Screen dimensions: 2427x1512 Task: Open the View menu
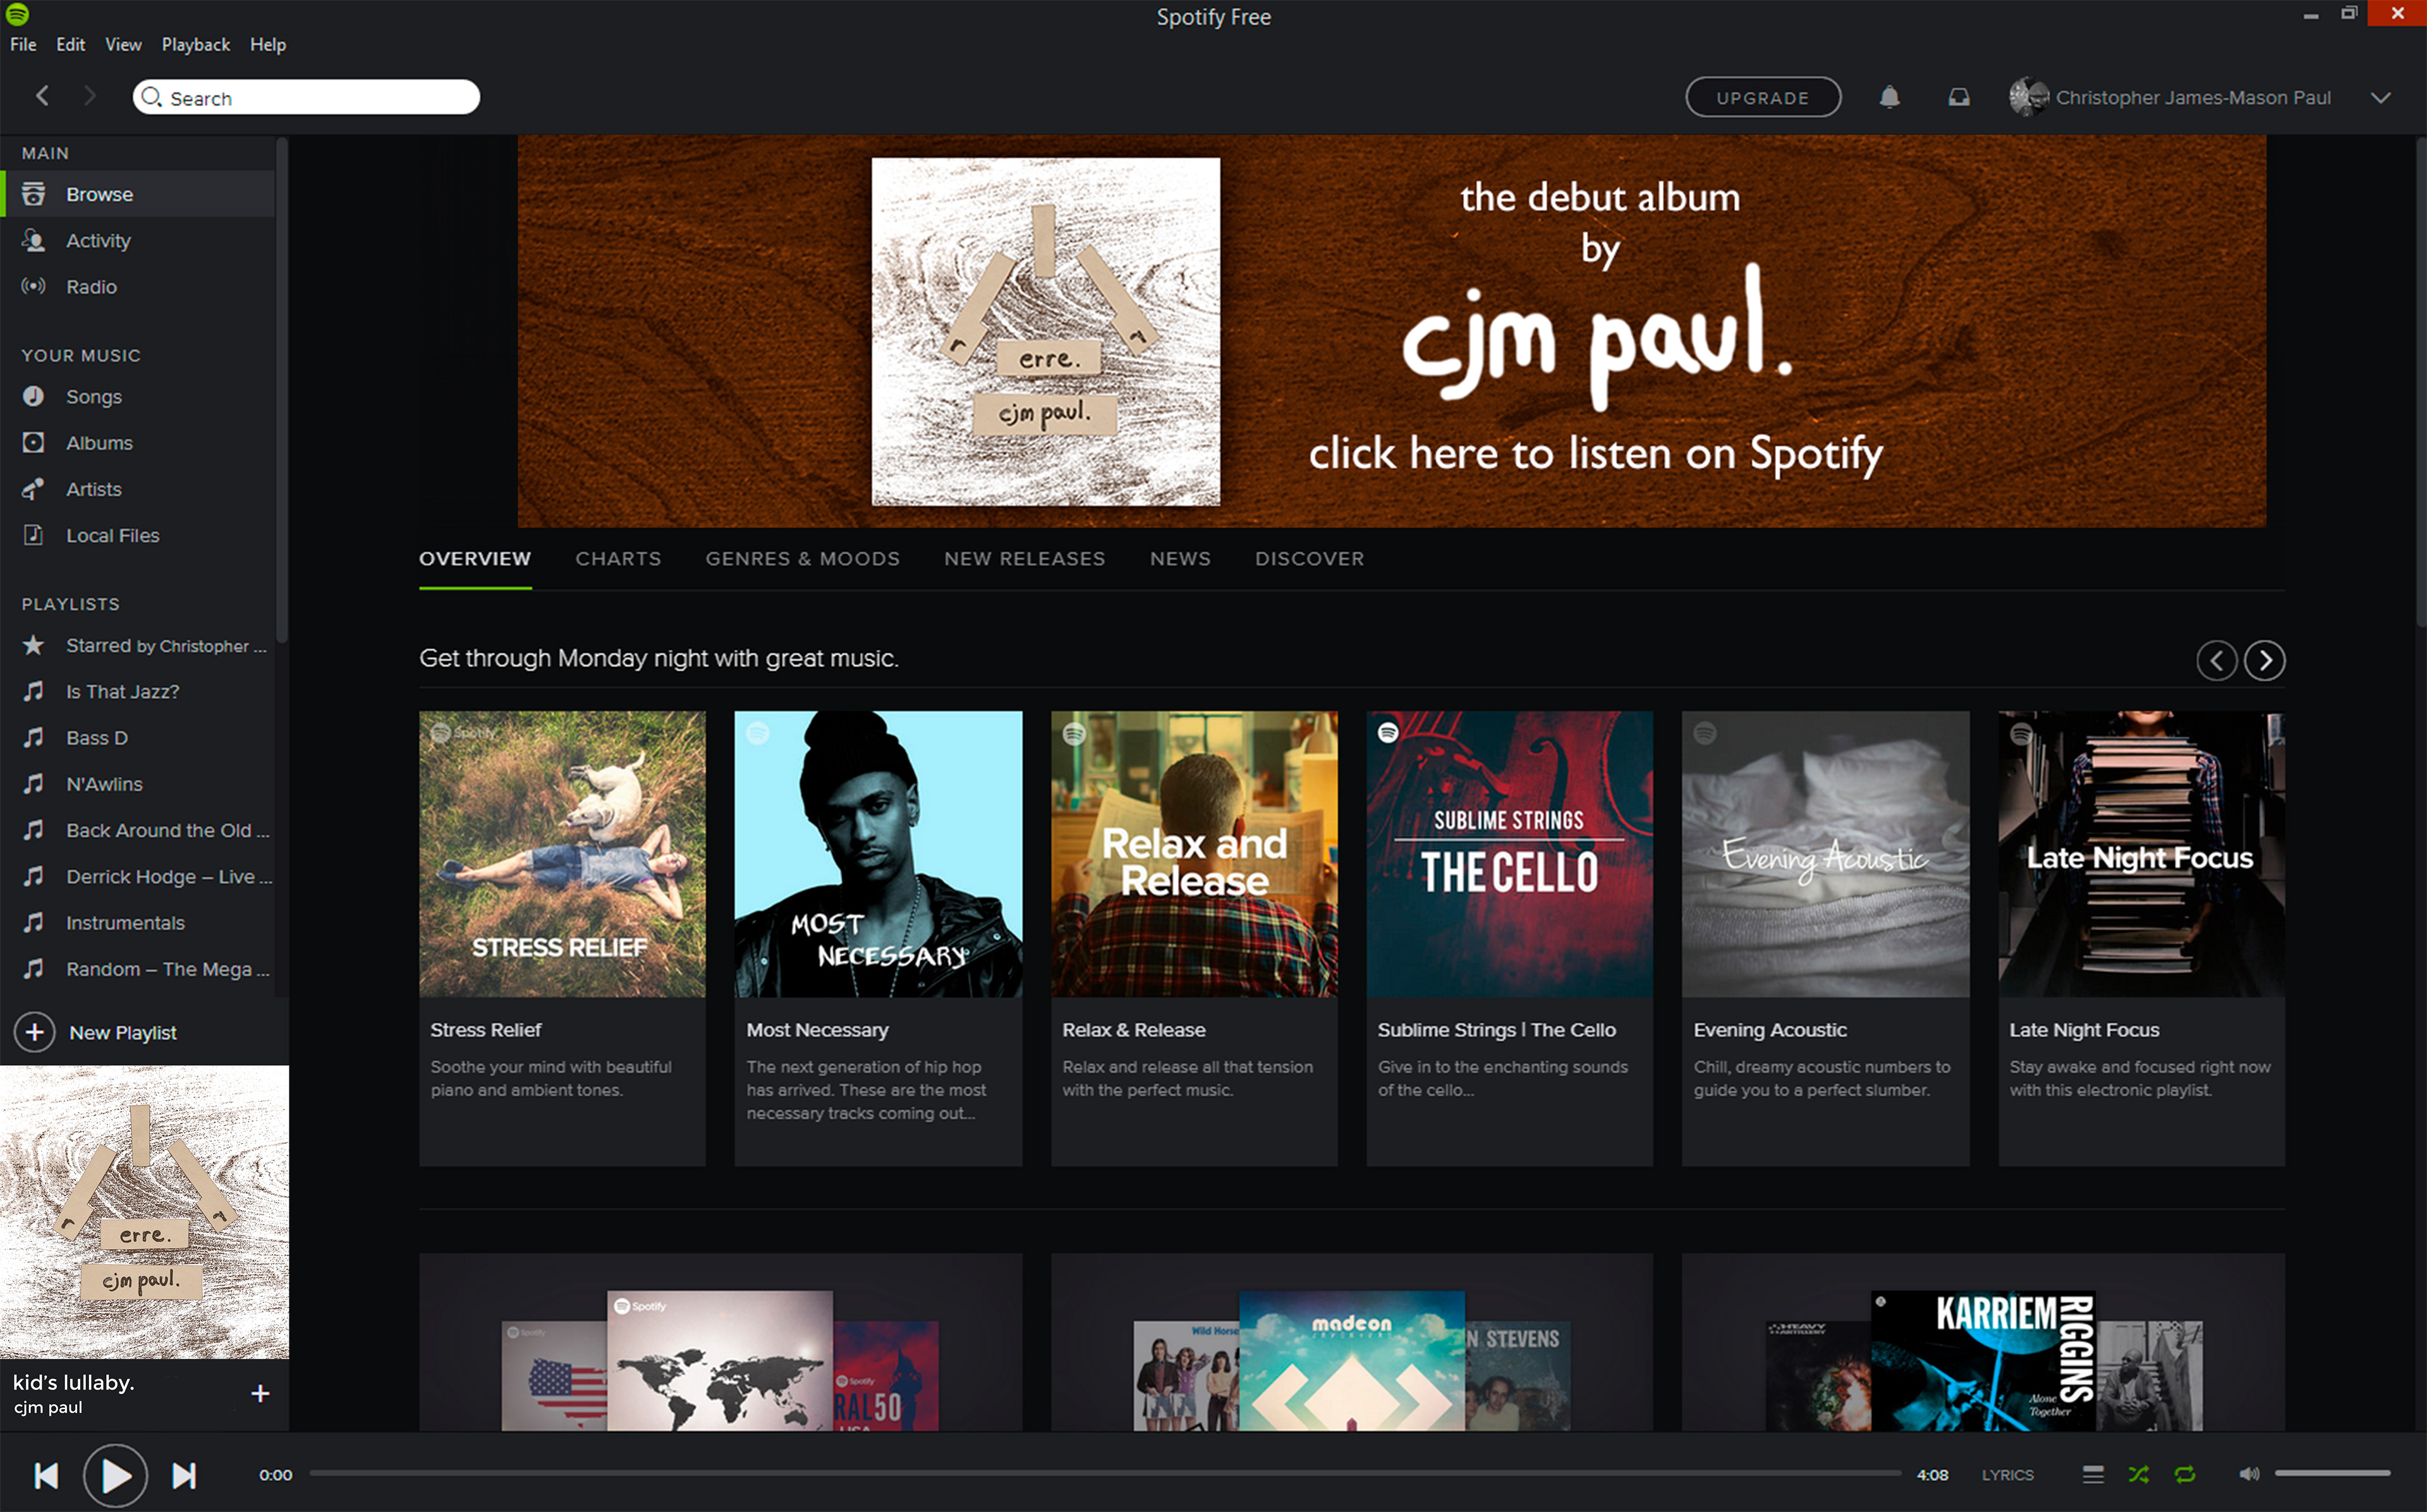tap(123, 44)
